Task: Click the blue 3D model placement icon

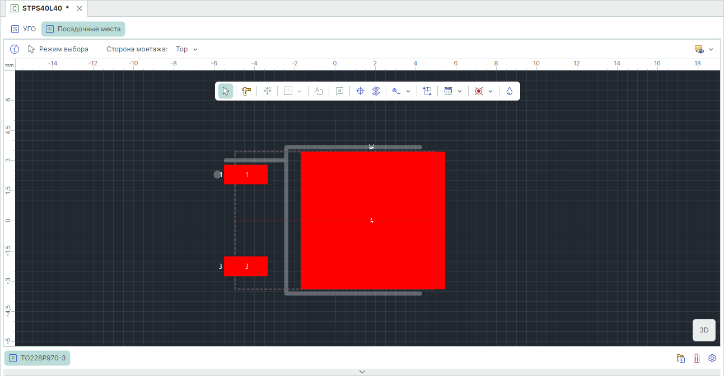Action: point(376,91)
